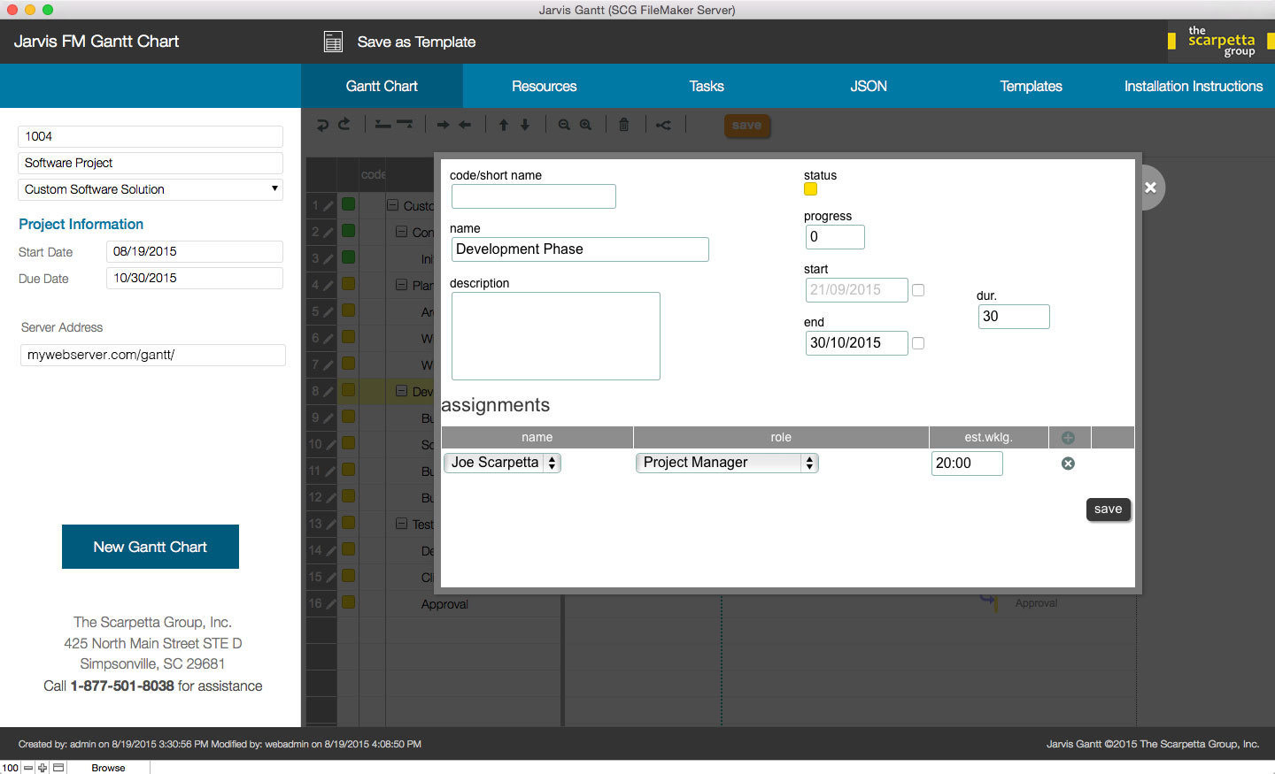Move task up with the up arrow icon

[x=504, y=125]
